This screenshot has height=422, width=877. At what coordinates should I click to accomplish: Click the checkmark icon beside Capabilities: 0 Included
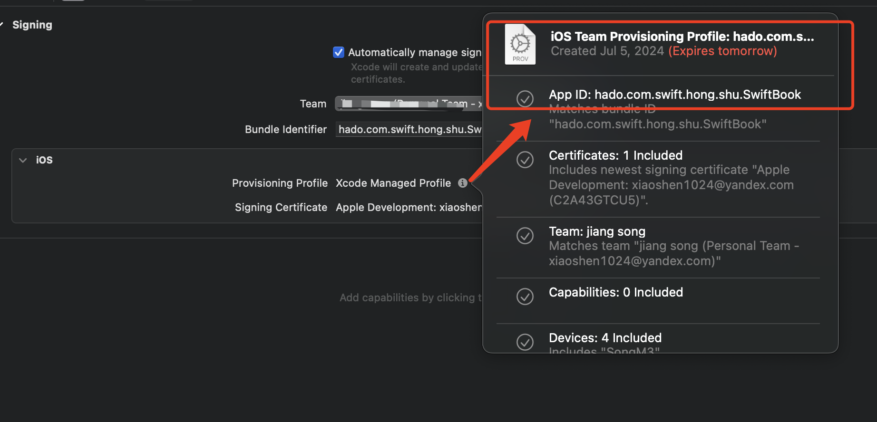[525, 297]
